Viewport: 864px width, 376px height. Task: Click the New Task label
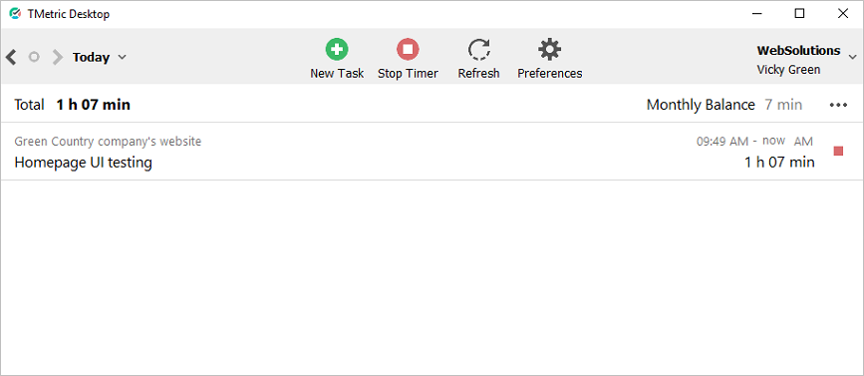click(337, 74)
